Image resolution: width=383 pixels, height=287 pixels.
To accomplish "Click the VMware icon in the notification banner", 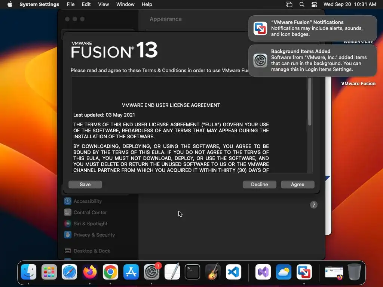I will click(x=260, y=28).
